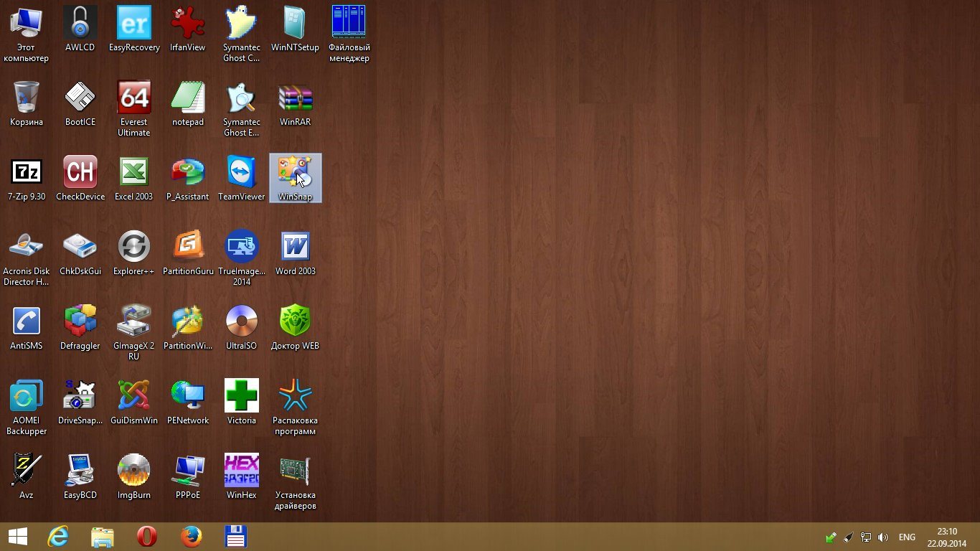Launch Internet Explorer from taskbar
Image resolution: width=980 pixels, height=551 pixels.
[58, 537]
